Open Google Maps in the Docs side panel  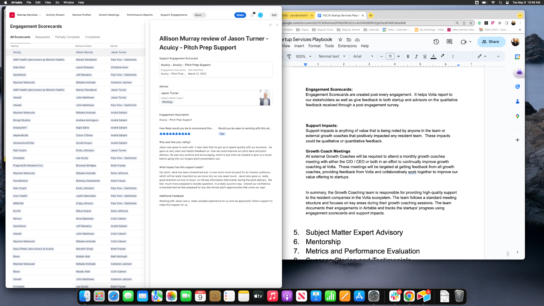point(517,116)
